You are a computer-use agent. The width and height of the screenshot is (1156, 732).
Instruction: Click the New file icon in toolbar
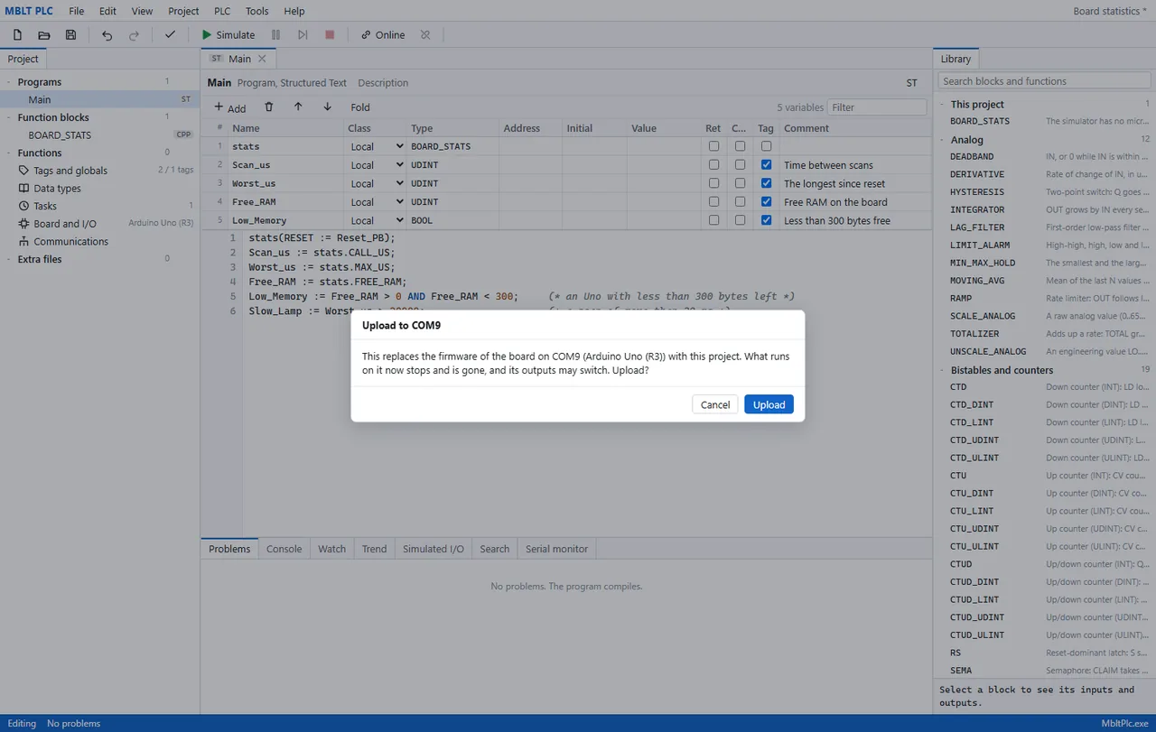pos(17,35)
